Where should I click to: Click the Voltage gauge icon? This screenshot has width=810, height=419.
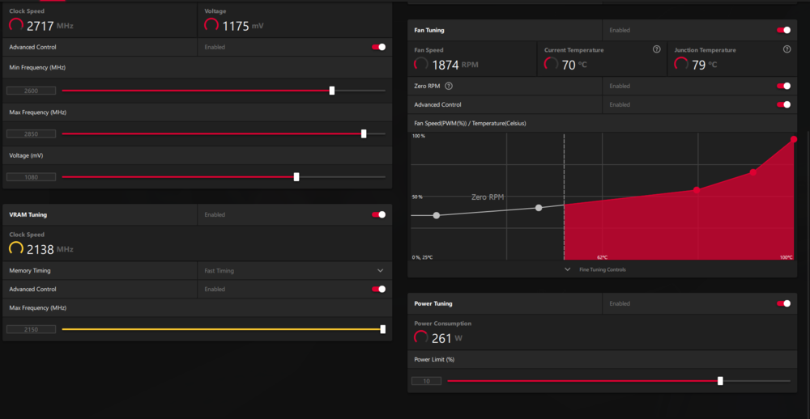point(211,25)
